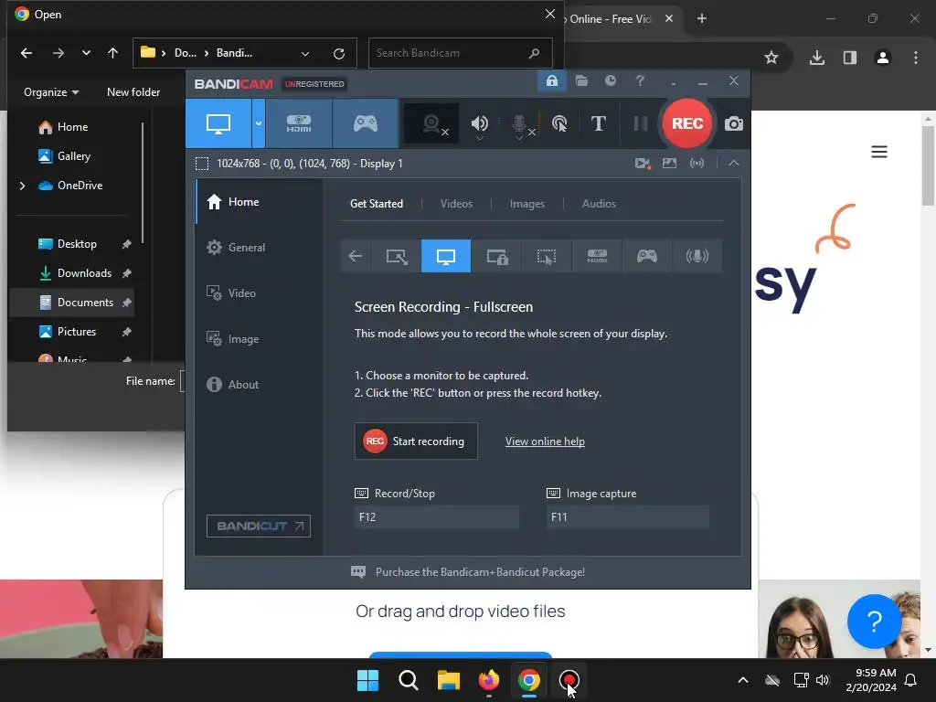Switch to Videos tab

pos(456,204)
